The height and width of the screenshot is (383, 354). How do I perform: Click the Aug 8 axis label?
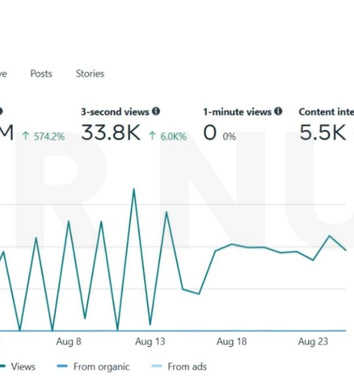click(x=69, y=341)
